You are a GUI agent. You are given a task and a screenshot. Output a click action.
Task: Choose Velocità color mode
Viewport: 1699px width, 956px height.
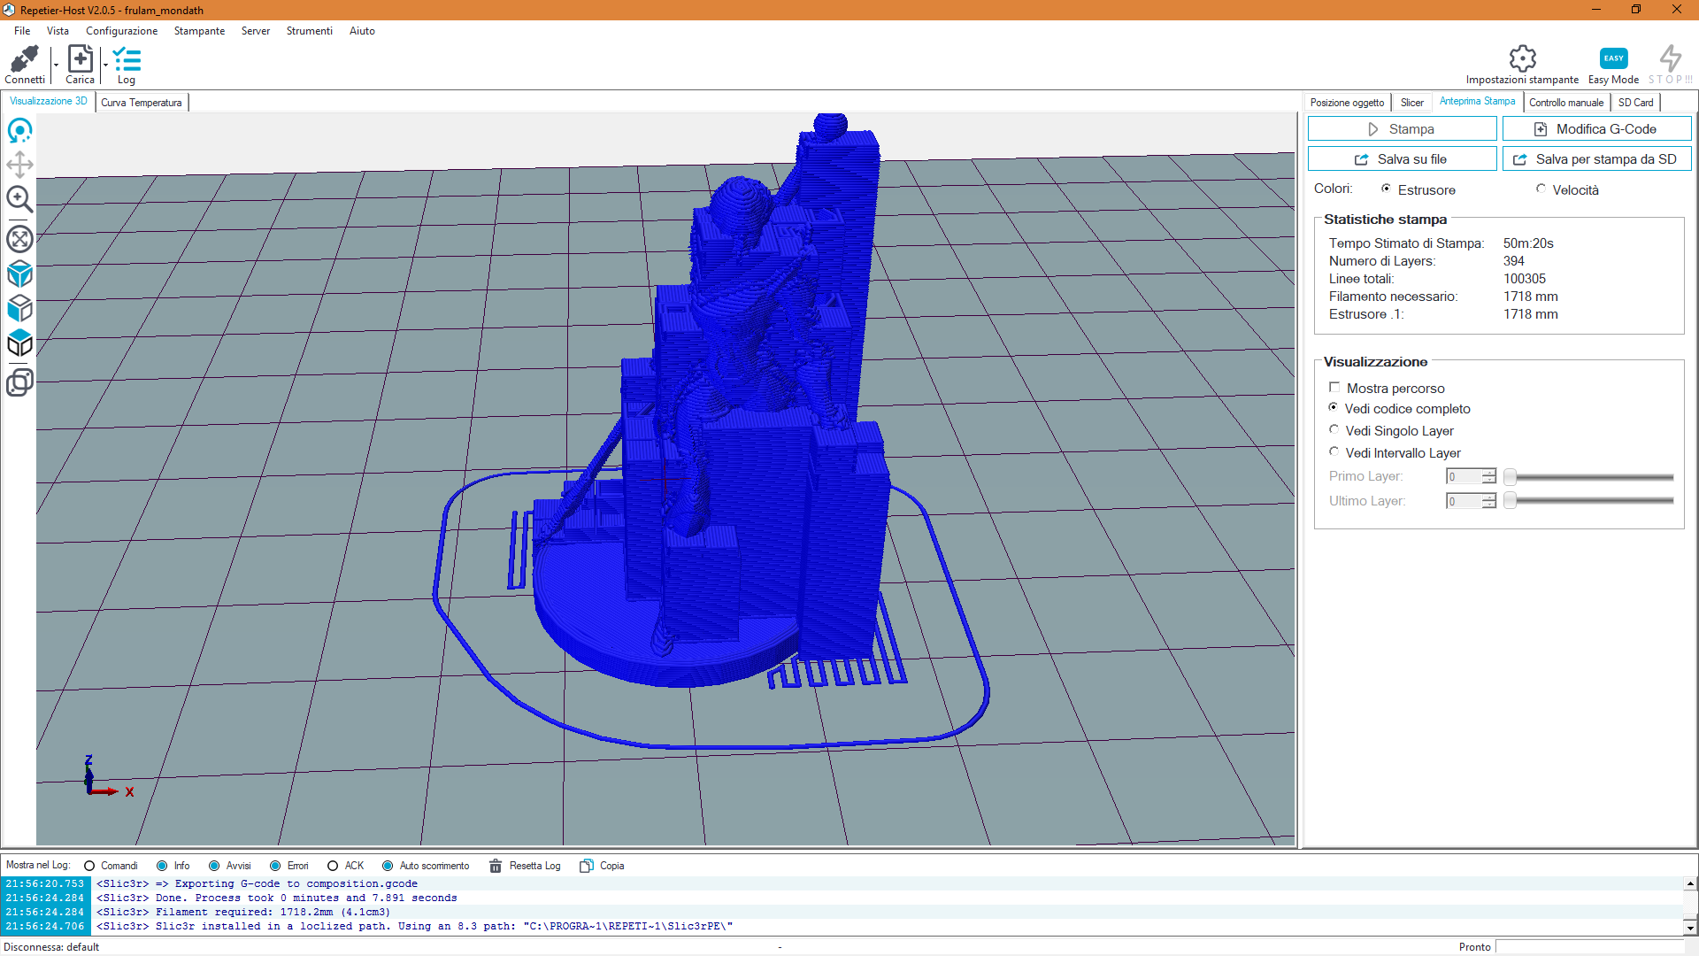[x=1541, y=189]
